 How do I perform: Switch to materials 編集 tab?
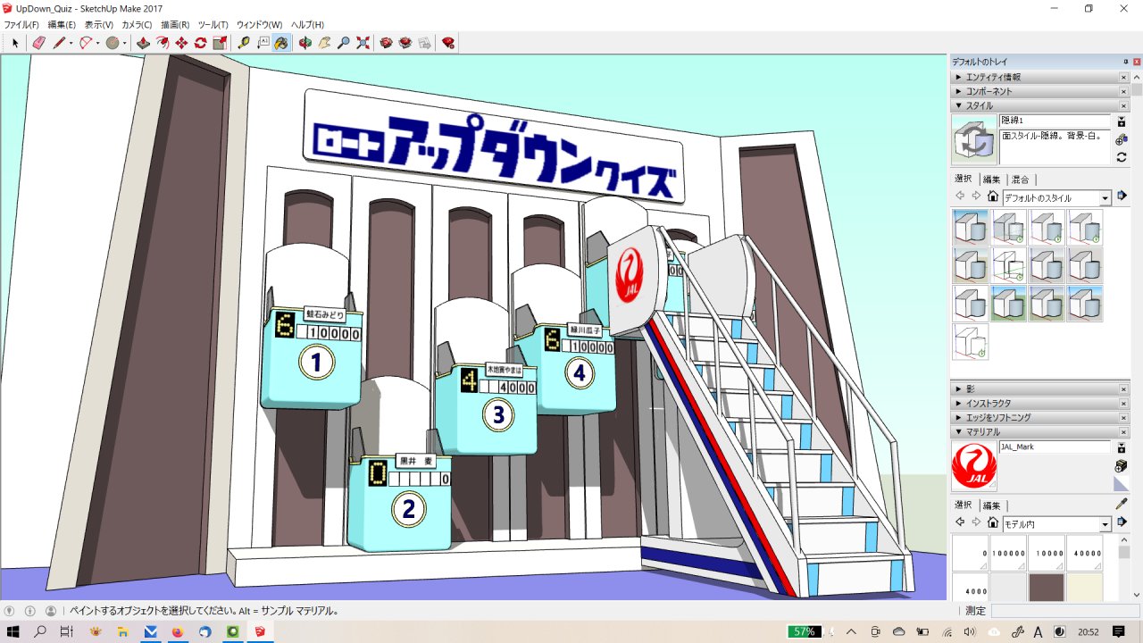pyautogui.click(x=991, y=505)
